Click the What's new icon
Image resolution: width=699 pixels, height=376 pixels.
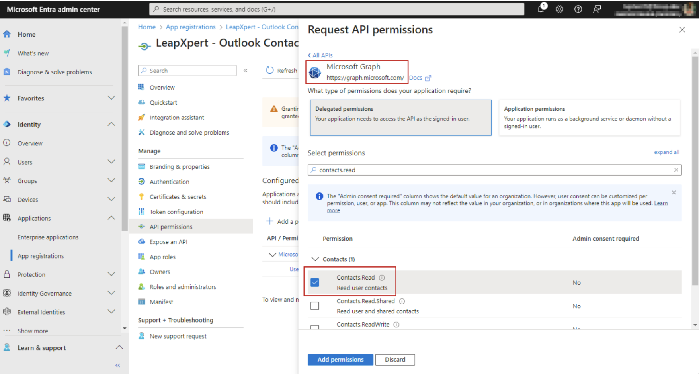pos(7,53)
